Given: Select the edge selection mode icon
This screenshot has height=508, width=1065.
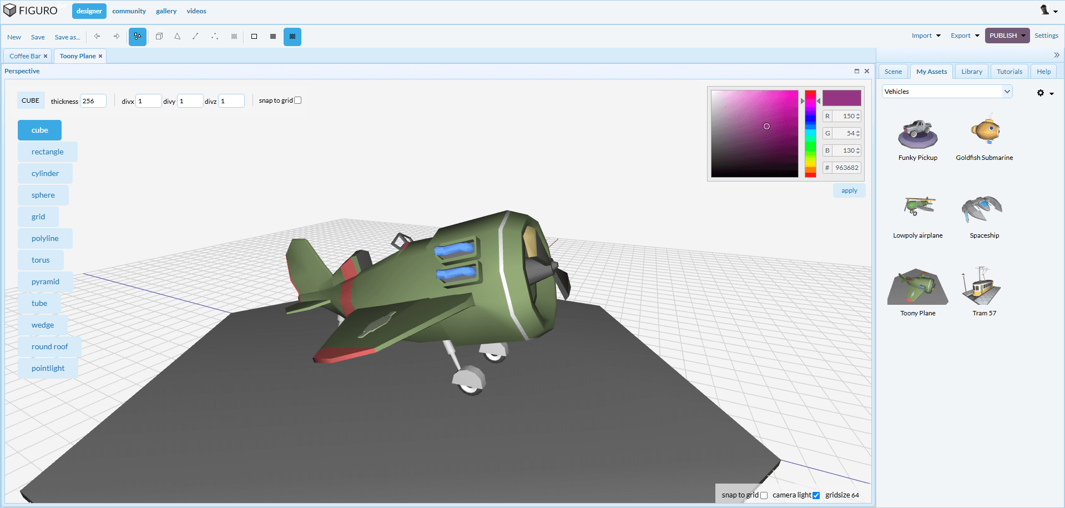Looking at the screenshot, I should click(x=195, y=37).
